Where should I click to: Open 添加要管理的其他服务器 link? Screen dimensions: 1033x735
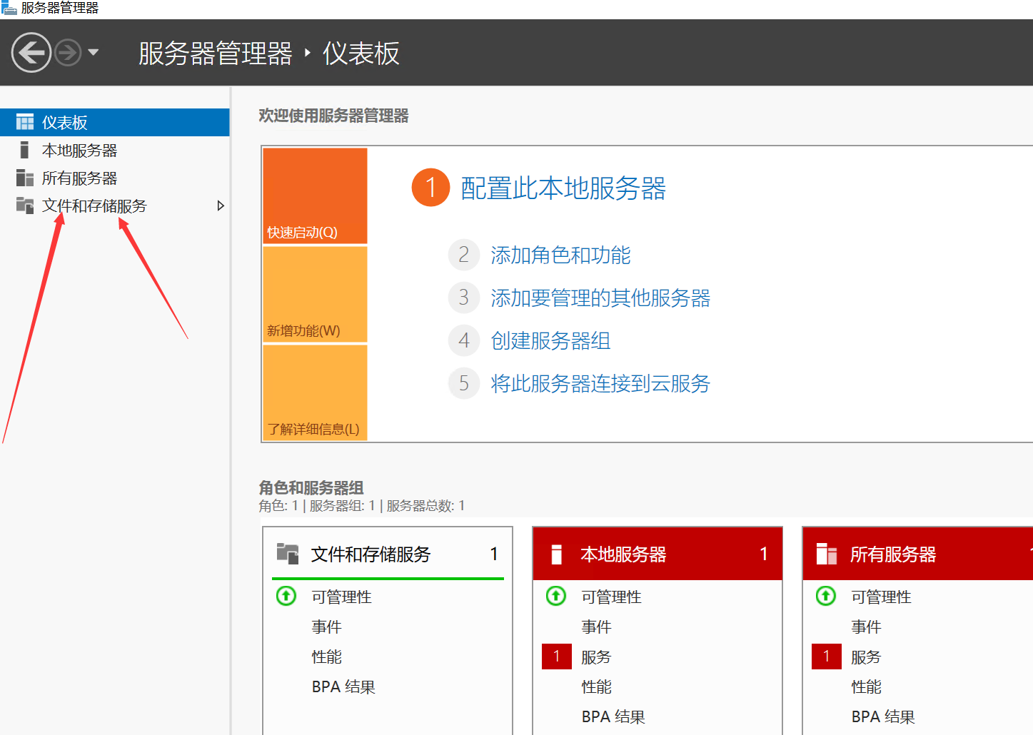(600, 298)
